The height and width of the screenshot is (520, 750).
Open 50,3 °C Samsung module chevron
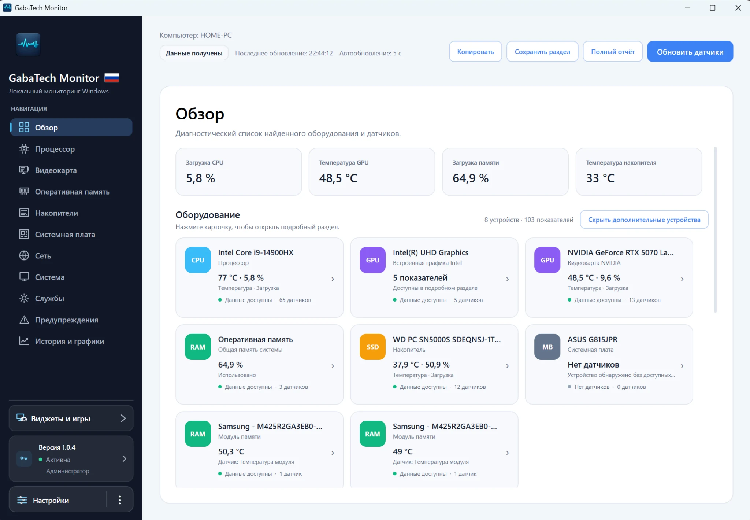(x=333, y=453)
